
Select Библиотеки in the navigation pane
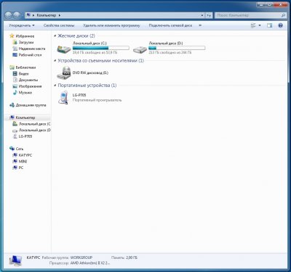tap(25, 67)
